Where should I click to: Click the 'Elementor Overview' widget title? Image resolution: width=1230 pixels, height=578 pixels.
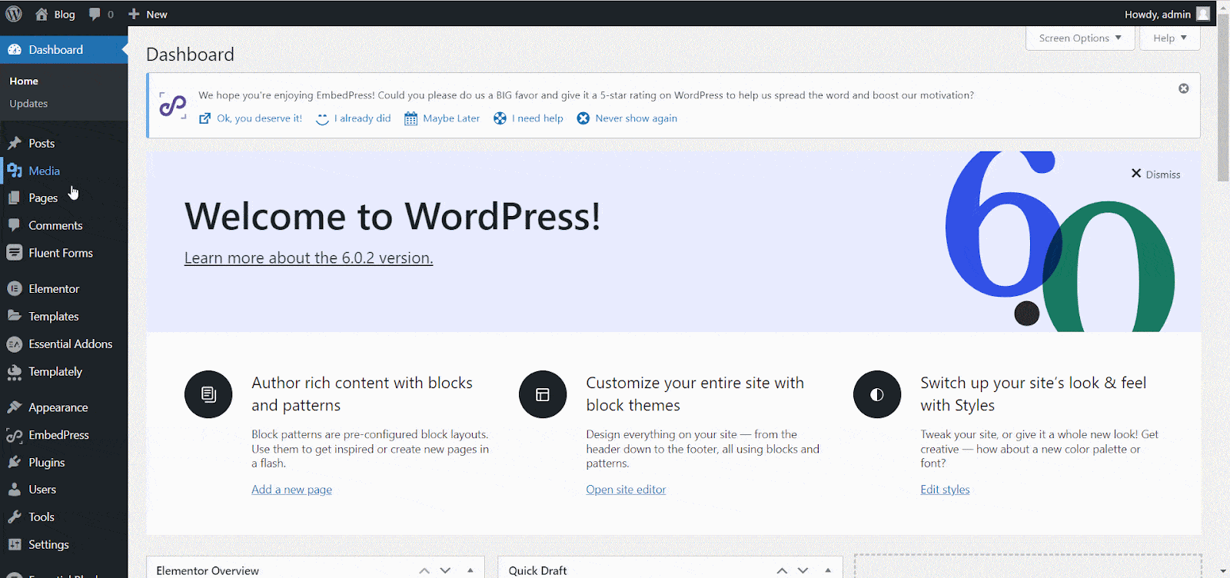208,570
